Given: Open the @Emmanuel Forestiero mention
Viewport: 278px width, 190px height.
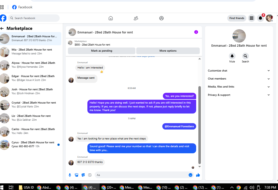Looking at the screenshot, I should 179,126.
